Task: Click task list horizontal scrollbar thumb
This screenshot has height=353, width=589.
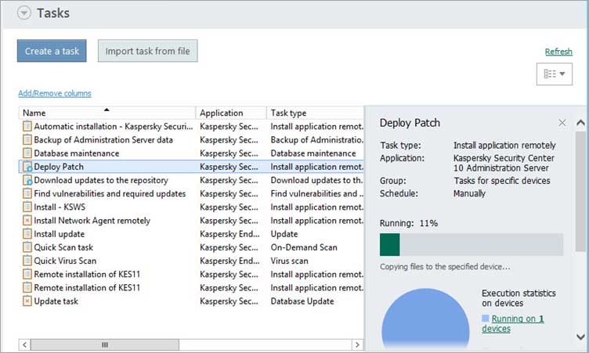Action: (x=105, y=344)
